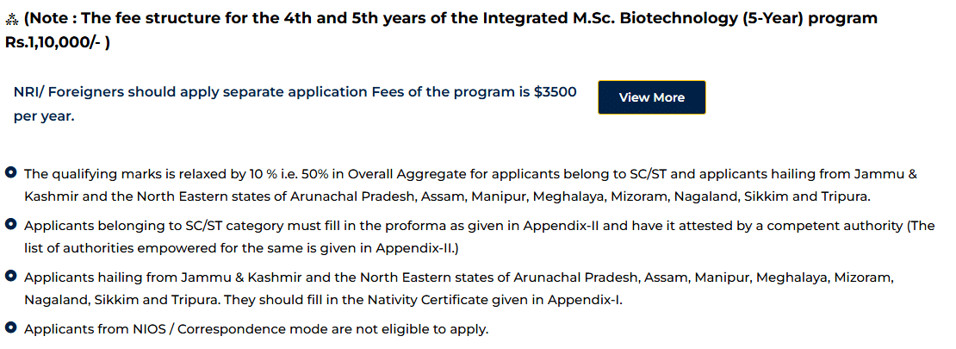Click bullet icon beside SC/ST proforma paragraph
This screenshot has height=349, width=956.
coord(11,225)
